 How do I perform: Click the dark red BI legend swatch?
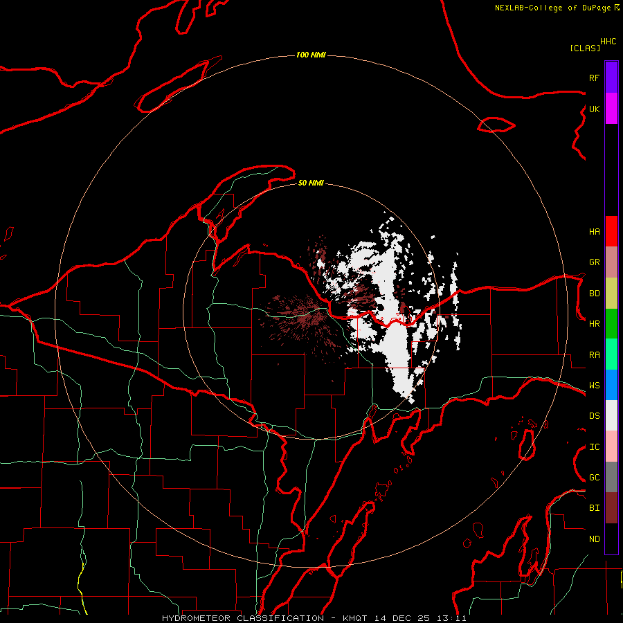(x=611, y=508)
